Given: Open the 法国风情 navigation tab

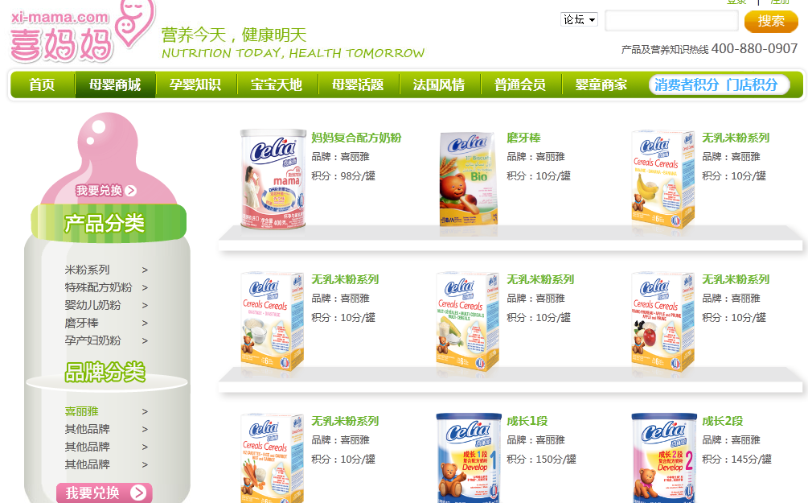Looking at the screenshot, I should [x=439, y=85].
